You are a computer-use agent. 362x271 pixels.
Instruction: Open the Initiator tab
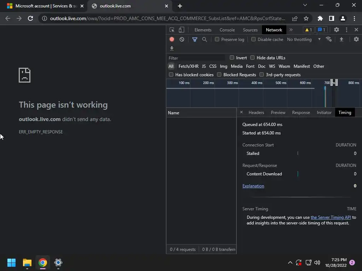[x=324, y=113]
